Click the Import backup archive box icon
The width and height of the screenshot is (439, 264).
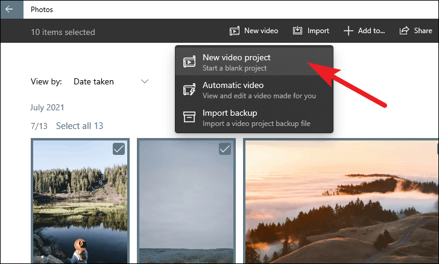click(x=189, y=117)
